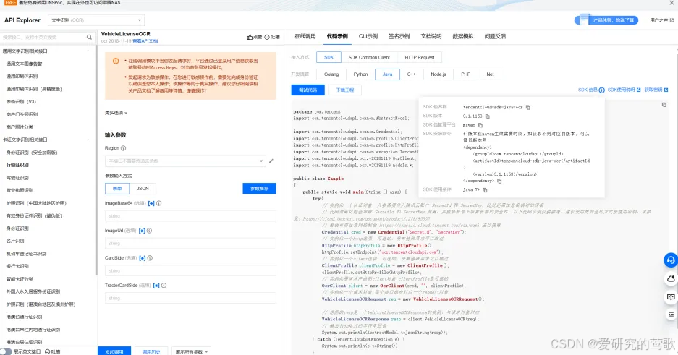Close the top DNSPod promotion banner
Image resolution: width=678 pixels, height=355 pixels.
pos(671,3)
